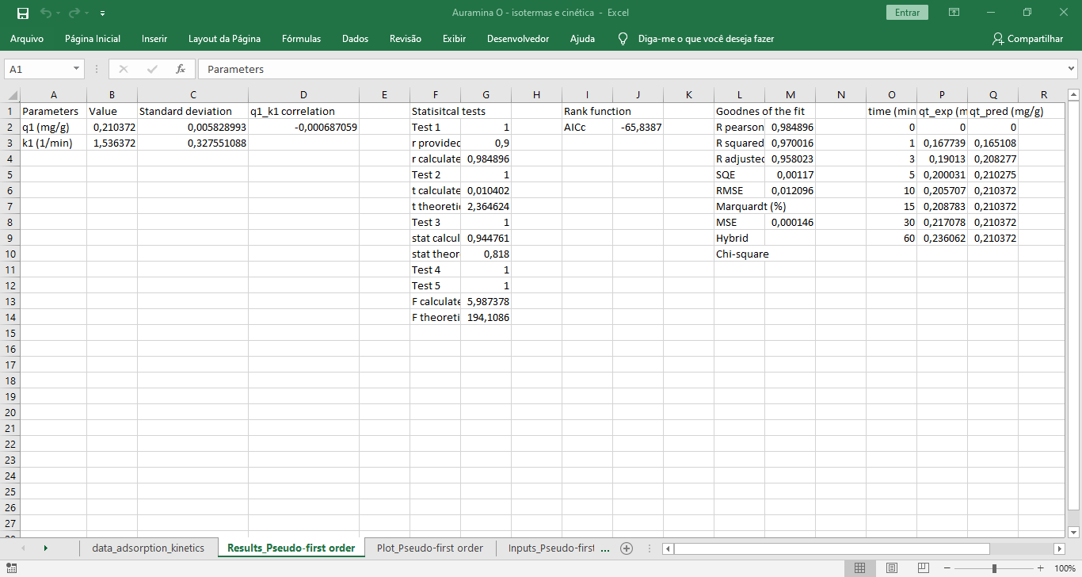Select cell containing AICc

click(587, 127)
